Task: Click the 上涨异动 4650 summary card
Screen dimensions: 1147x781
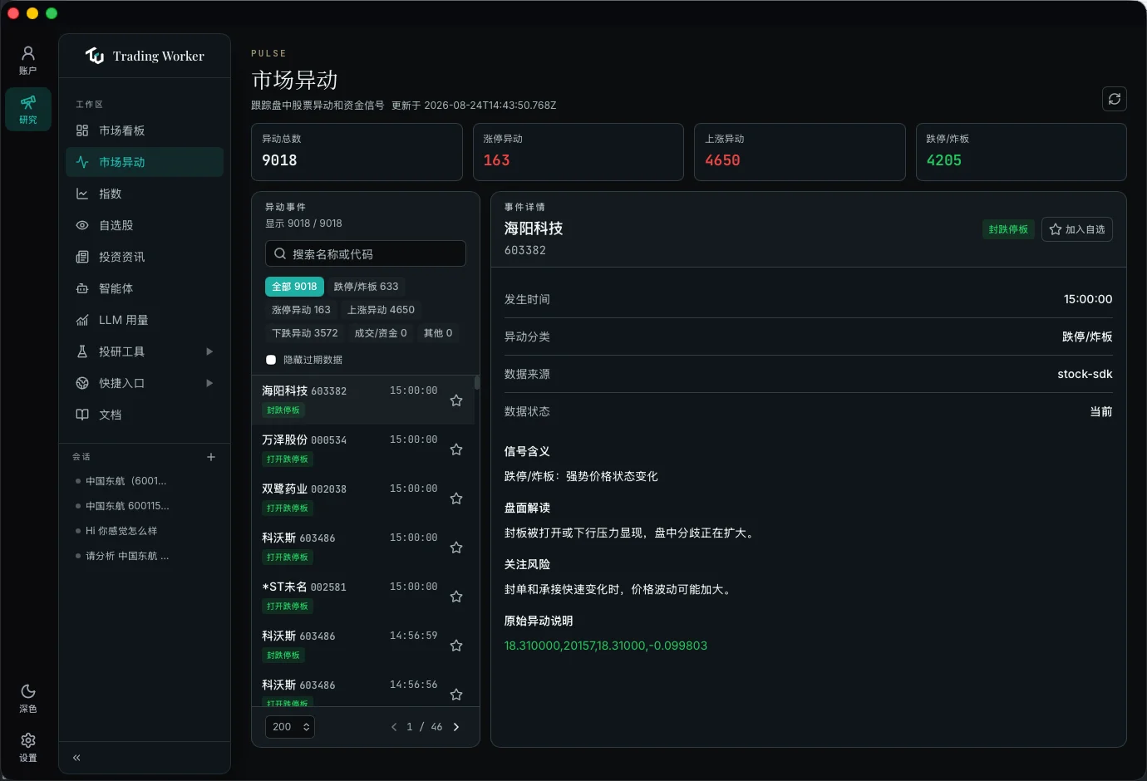Action: pyautogui.click(x=800, y=152)
